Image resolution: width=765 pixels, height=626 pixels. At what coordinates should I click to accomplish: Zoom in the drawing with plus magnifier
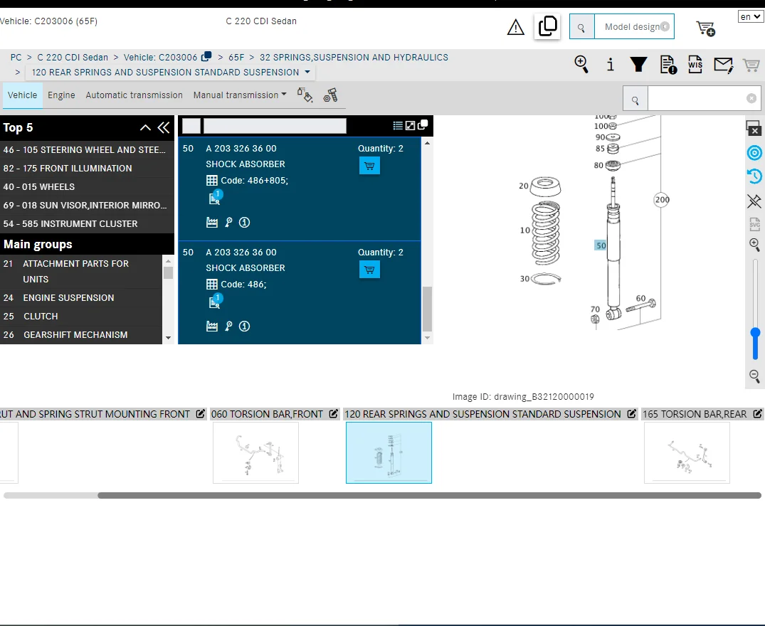click(x=754, y=245)
